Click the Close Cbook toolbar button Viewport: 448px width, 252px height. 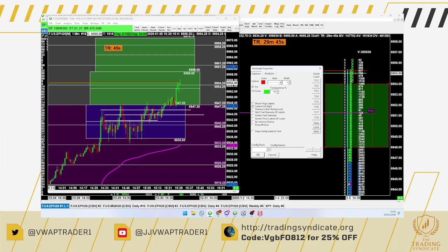point(161,28)
